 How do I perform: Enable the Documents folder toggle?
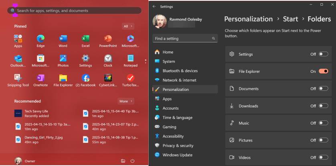323,89
